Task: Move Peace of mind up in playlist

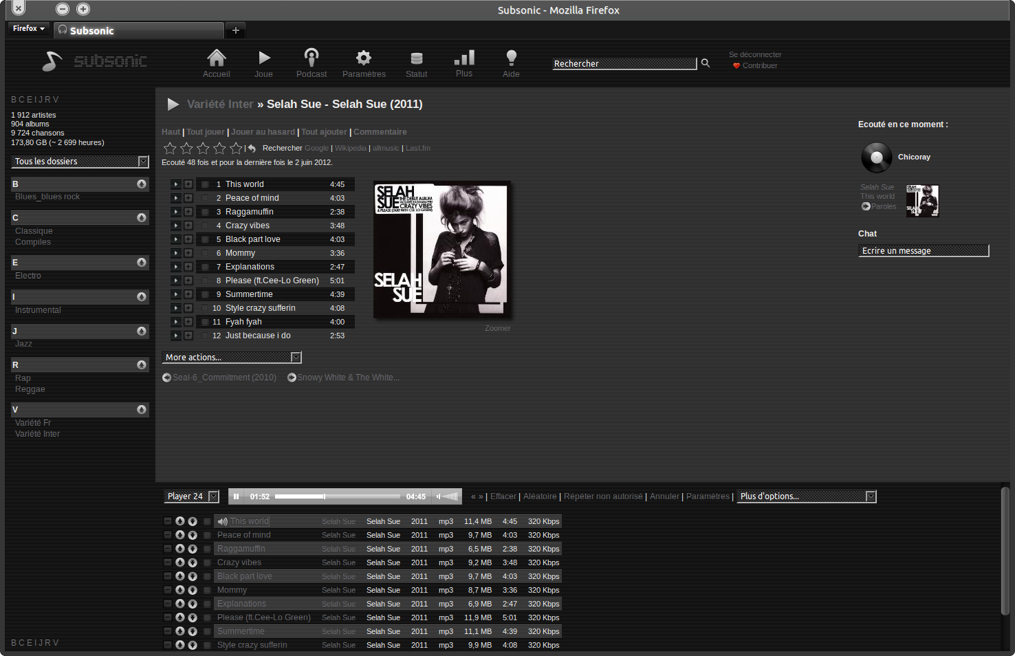Action: [x=180, y=535]
